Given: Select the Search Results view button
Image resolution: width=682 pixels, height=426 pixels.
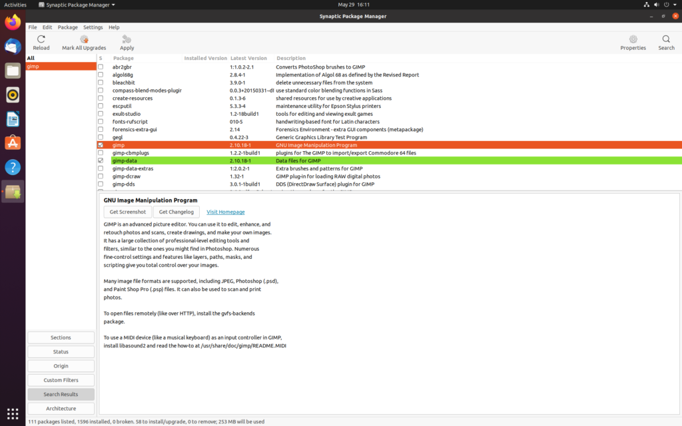Looking at the screenshot, I should click(x=61, y=395).
